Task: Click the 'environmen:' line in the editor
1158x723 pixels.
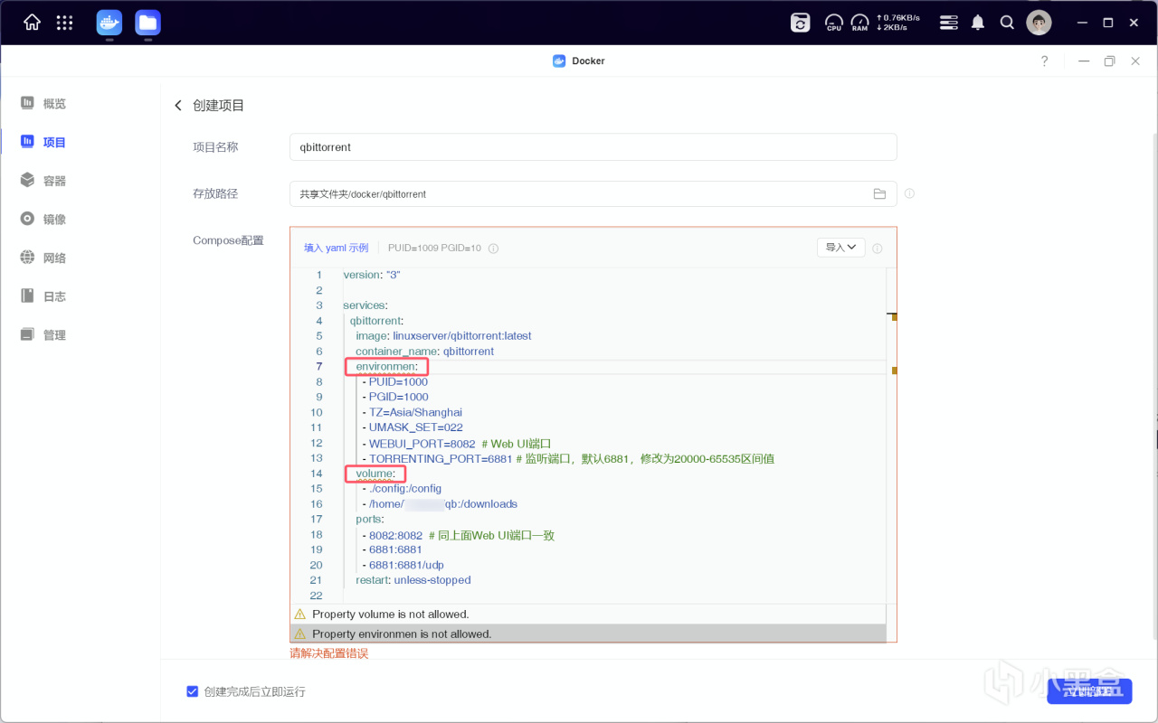Action: coord(386,366)
